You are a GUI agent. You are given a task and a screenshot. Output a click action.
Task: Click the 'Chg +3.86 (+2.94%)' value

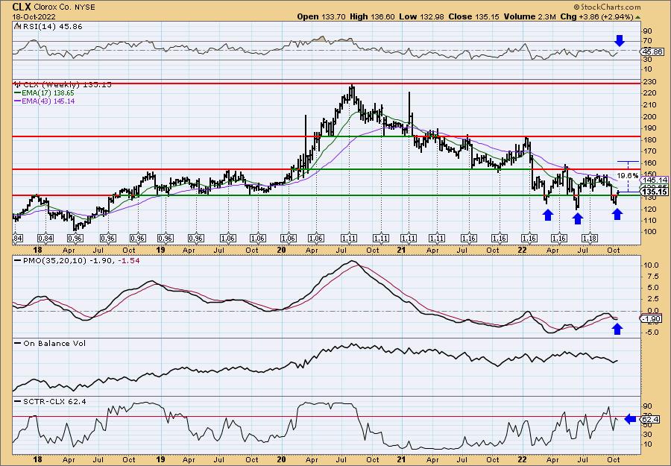click(597, 17)
